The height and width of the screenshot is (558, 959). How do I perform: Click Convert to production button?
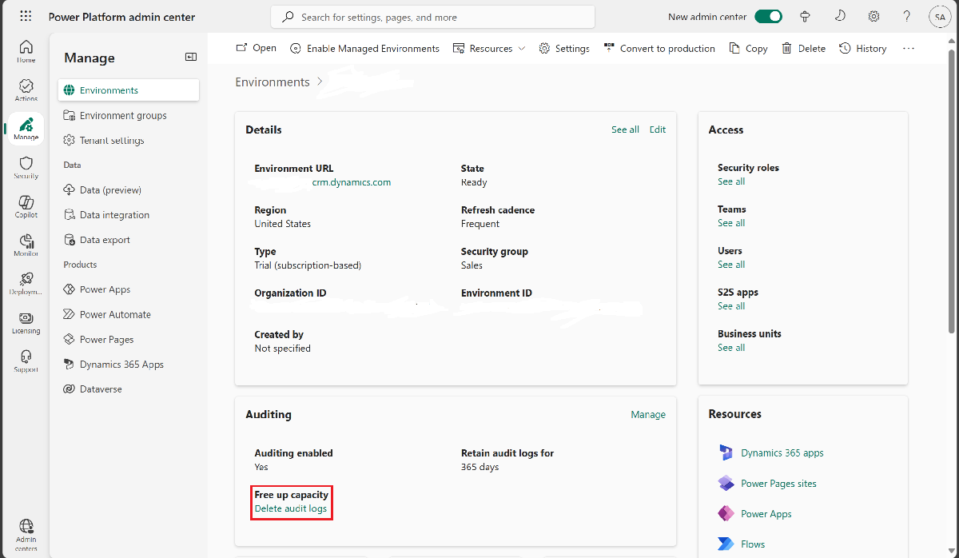click(659, 49)
